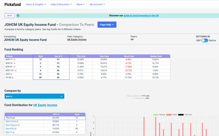
Task: Toggle returns between GBP and Native
Action: (x=205, y=40)
